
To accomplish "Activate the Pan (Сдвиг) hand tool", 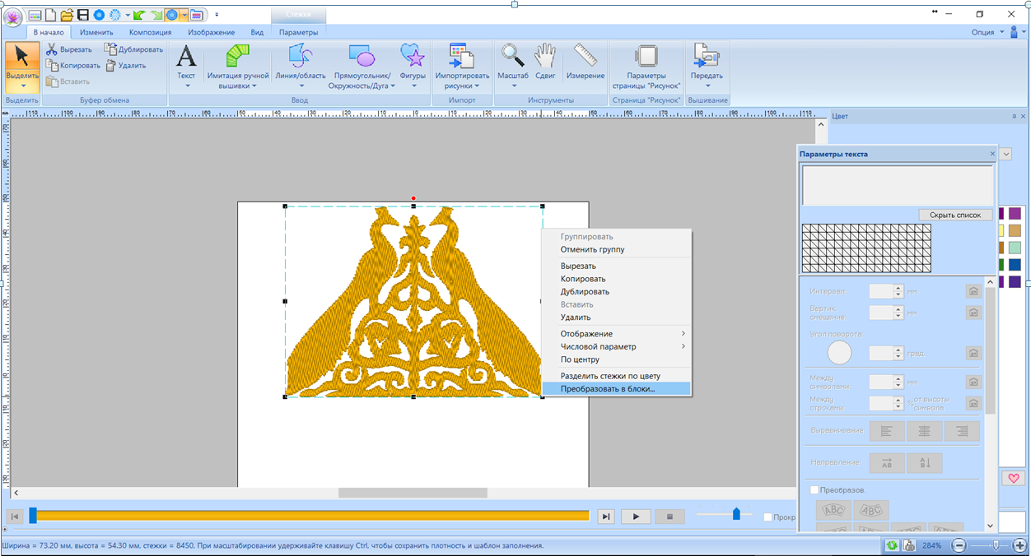I will [x=545, y=56].
